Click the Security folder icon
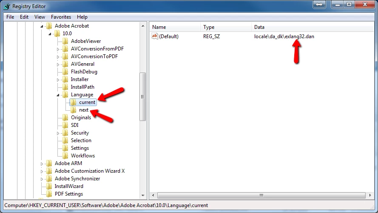The image size is (378, 213). click(65, 133)
